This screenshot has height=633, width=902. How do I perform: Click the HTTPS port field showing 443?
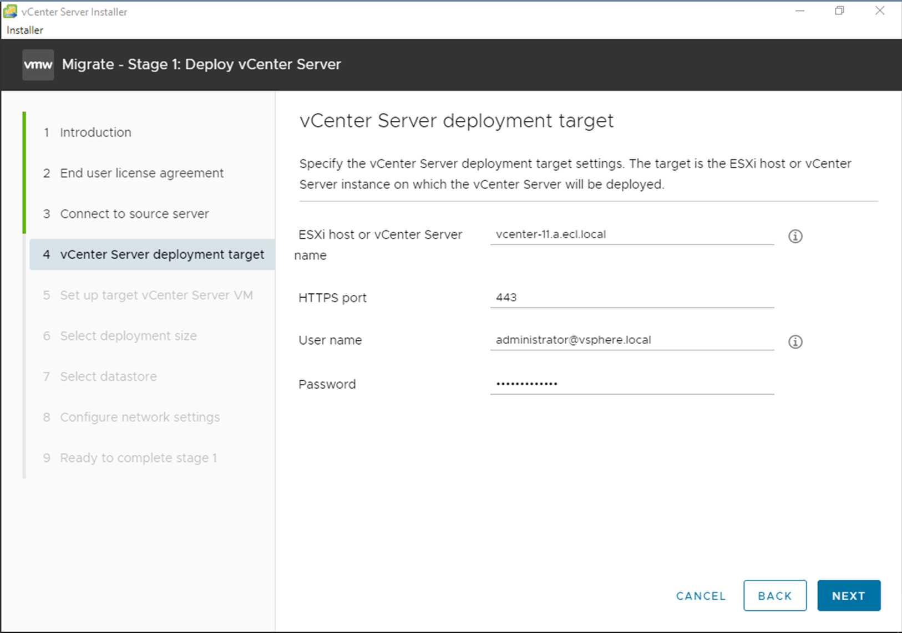[632, 298]
